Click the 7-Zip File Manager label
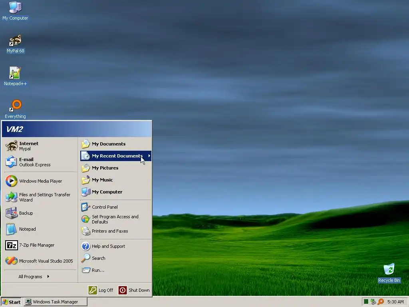The height and width of the screenshot is (307, 409). [x=37, y=245]
